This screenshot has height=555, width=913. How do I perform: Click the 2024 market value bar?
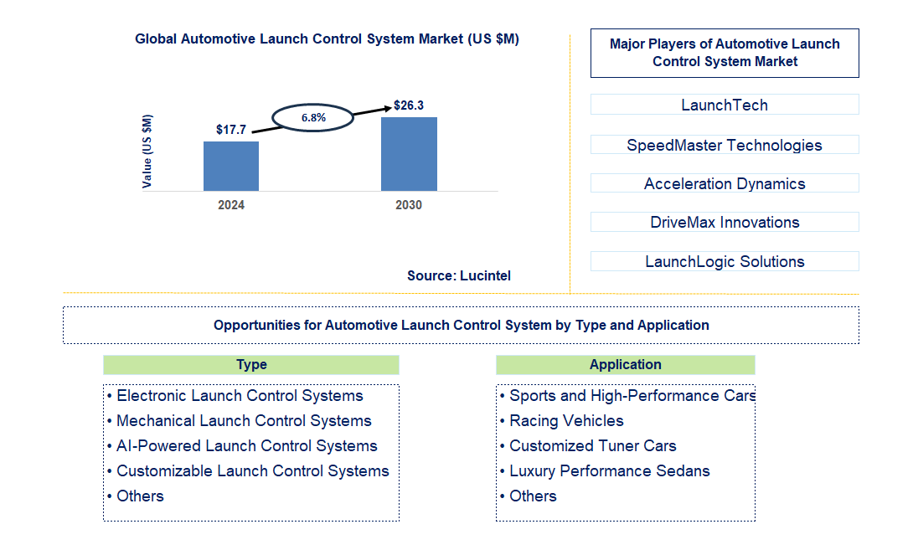pyautogui.click(x=231, y=165)
